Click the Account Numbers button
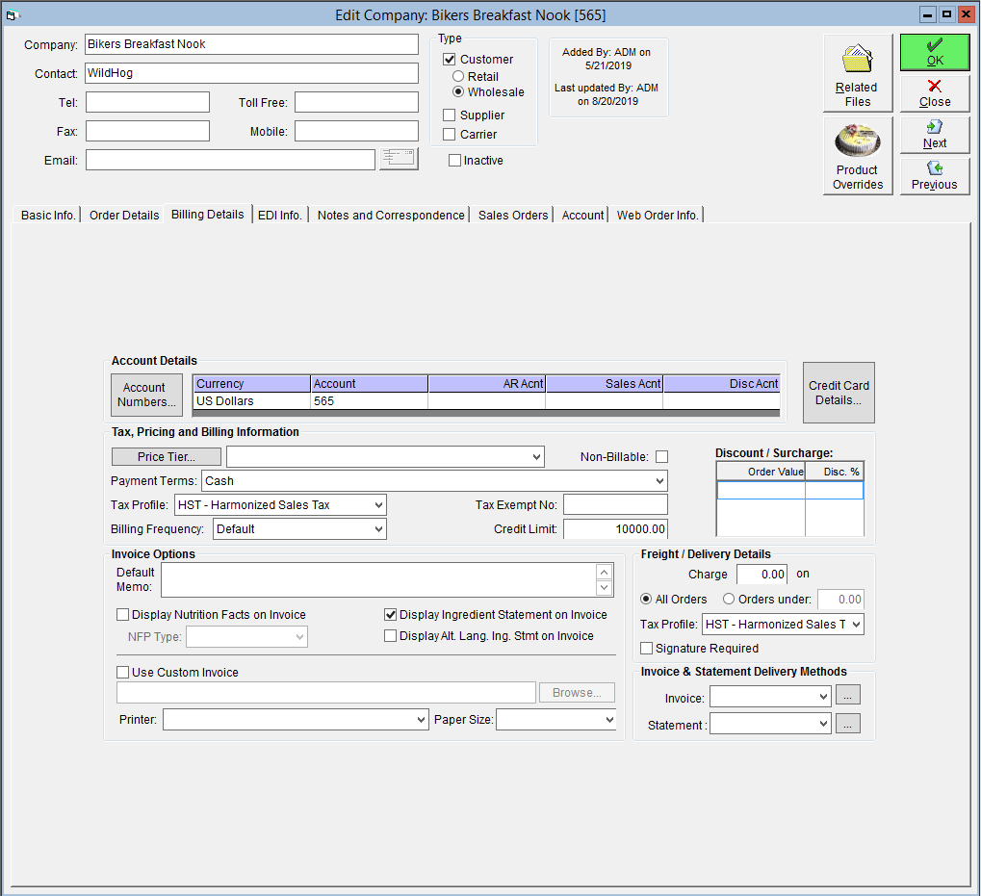Screen dimensions: 981x896 click(x=147, y=395)
